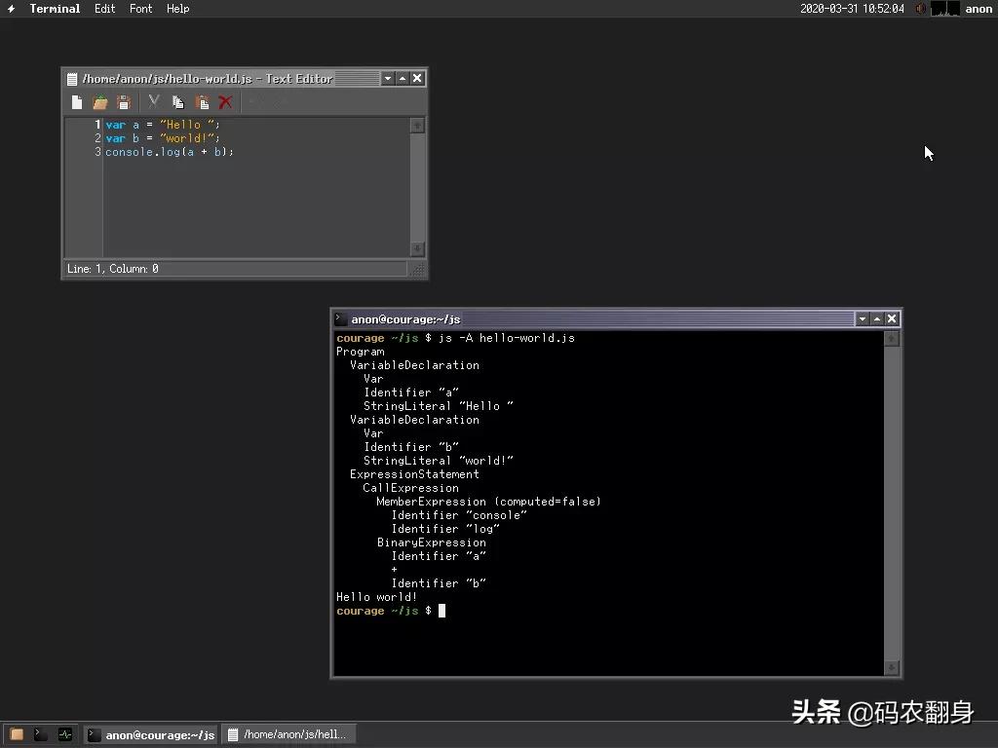This screenshot has width=998, height=748.
Task: Open the file manager from the taskbar
Action: click(x=15, y=733)
